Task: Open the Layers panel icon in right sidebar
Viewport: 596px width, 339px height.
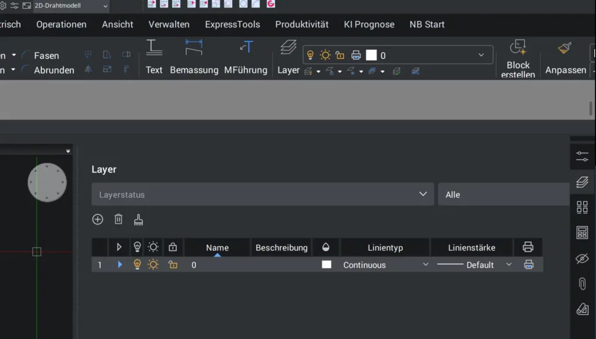Action: pos(582,182)
